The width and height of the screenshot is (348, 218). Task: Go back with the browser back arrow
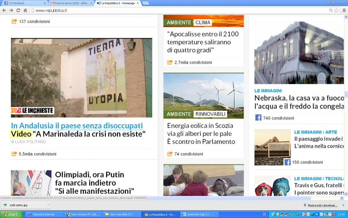pos(4,10)
